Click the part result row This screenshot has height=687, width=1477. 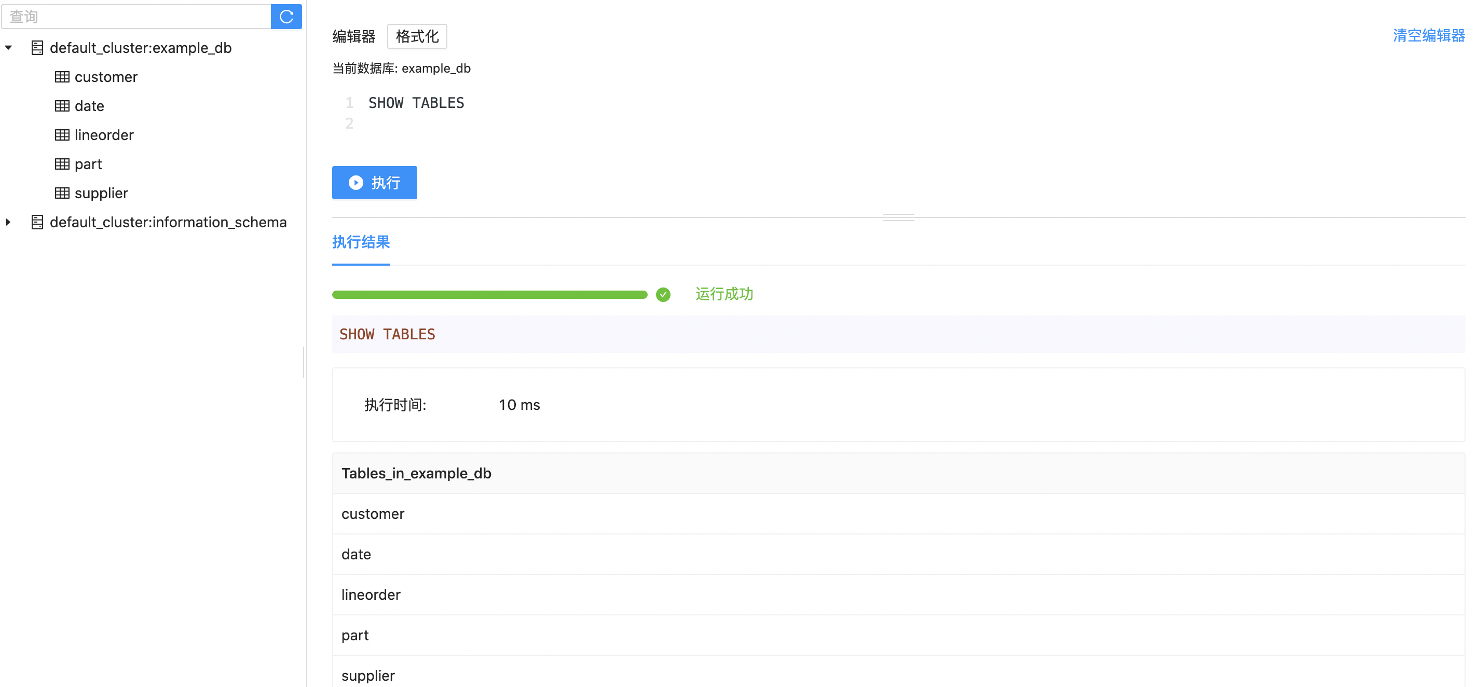(x=898, y=635)
